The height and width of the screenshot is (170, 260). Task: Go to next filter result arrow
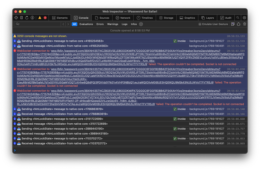(68, 24)
